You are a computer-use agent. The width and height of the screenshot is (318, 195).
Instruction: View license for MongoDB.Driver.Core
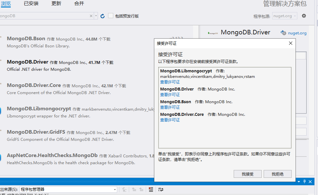[170, 120]
